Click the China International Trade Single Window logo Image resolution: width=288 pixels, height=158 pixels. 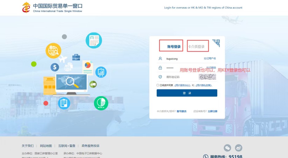[52, 8]
